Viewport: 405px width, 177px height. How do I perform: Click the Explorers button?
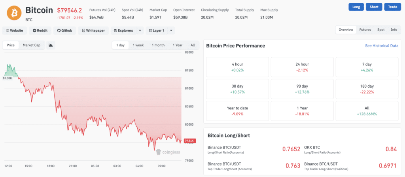click(x=123, y=30)
